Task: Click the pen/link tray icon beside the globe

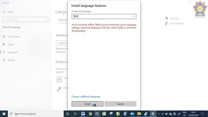Action: tap(179, 114)
